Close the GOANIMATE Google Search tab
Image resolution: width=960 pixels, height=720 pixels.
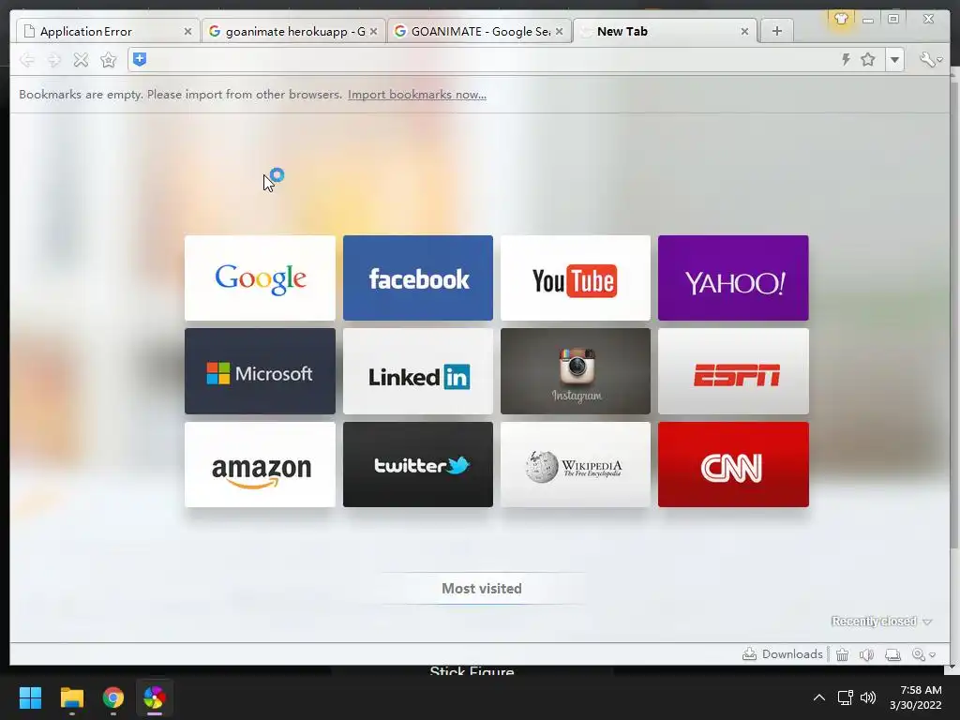(559, 31)
